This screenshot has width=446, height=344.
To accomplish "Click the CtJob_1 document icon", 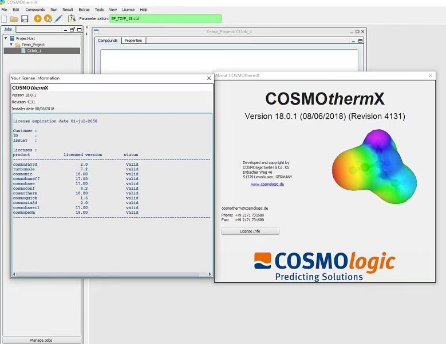I will point(23,51).
